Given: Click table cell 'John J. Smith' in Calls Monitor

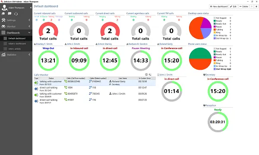Looking at the screenshot, I should (119, 94).
